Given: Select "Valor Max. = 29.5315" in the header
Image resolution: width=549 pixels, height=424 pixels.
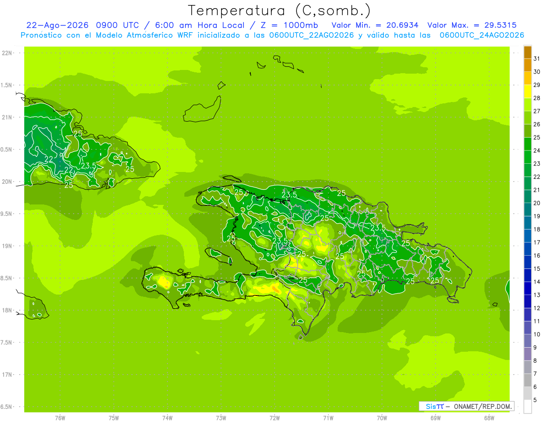Looking at the screenshot, I should tap(472, 25).
